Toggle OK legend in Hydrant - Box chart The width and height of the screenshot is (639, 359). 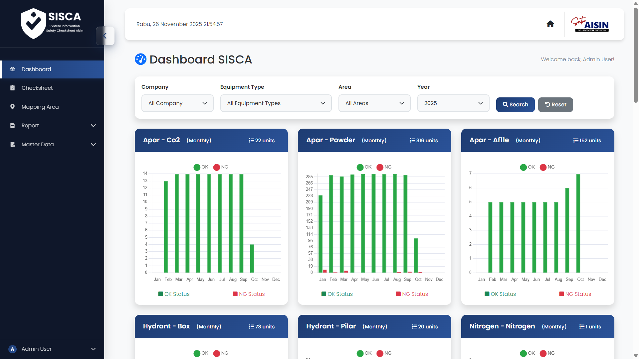point(201,353)
